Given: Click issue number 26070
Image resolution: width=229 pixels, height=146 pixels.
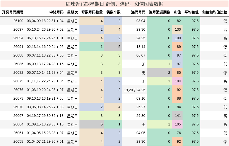Looking at the screenshot, I should click(x=18, y=107).
